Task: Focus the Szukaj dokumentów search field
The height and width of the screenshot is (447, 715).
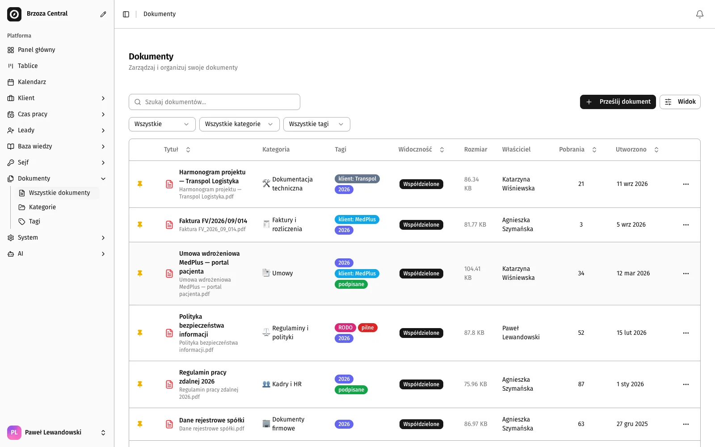Action: (x=214, y=102)
